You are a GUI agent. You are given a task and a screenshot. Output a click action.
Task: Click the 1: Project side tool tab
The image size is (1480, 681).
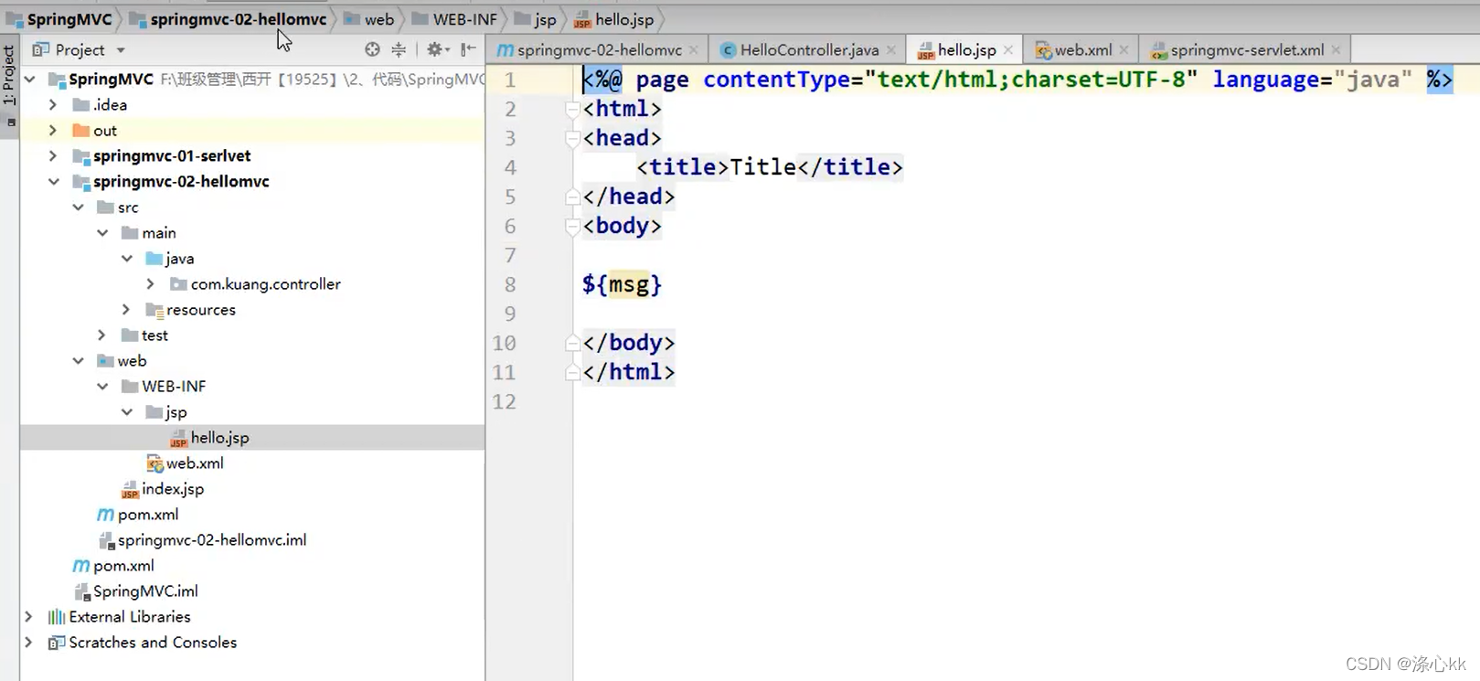point(9,76)
